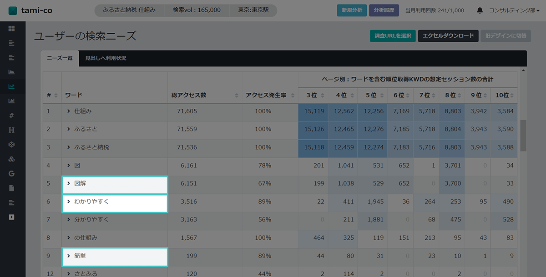Select the highlighted line chart sidebar icon

click(11, 86)
